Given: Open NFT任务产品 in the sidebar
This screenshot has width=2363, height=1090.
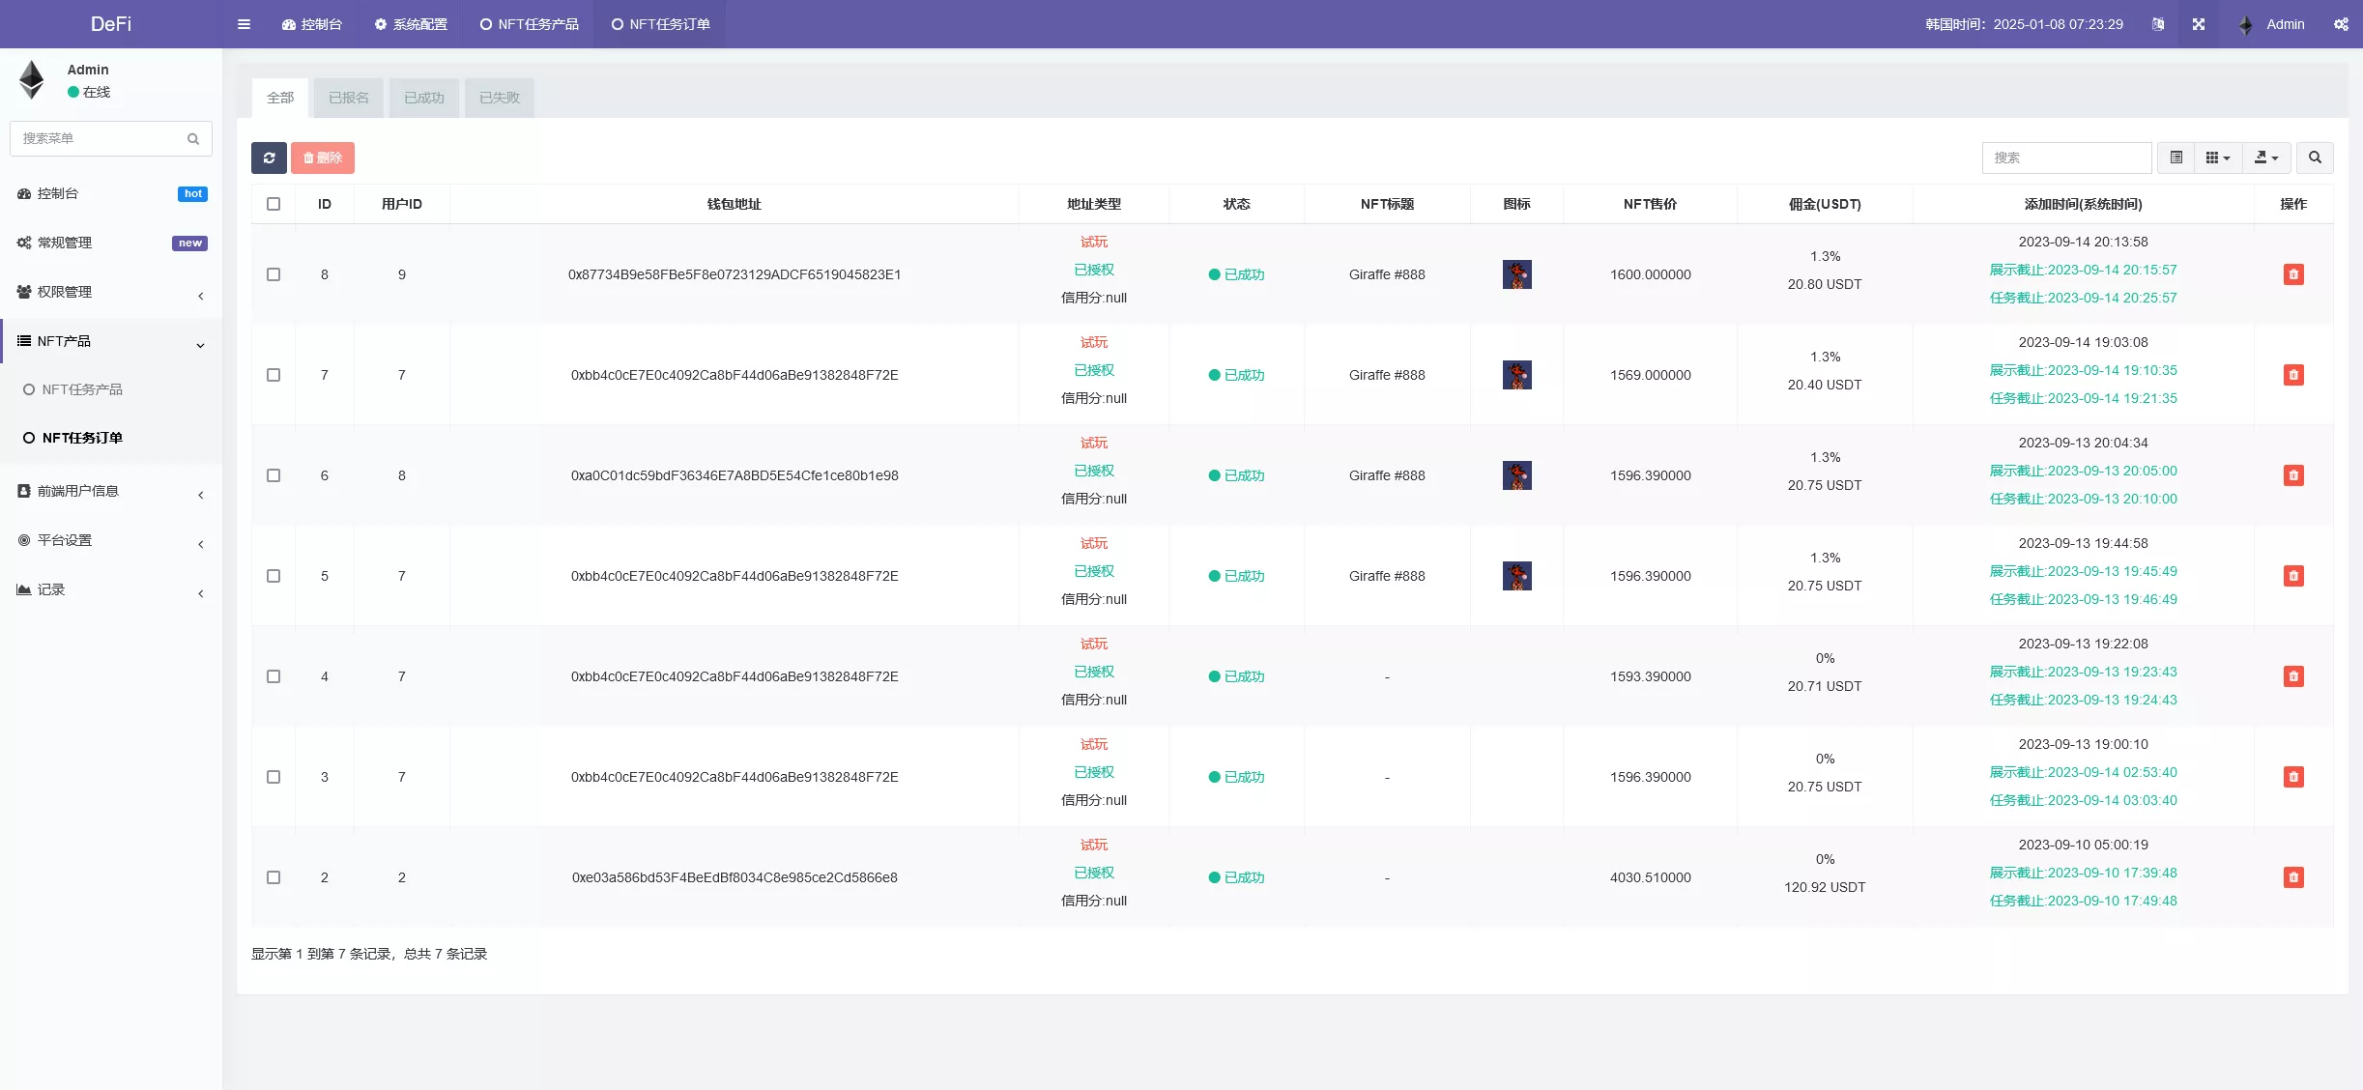Looking at the screenshot, I should tap(82, 389).
